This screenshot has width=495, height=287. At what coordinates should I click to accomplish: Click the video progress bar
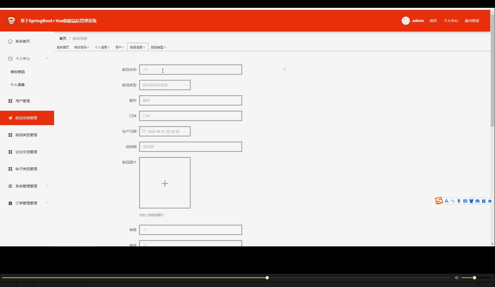point(229,278)
